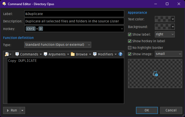Click in the Description text field
Viewport: 185px width, 117px height.
click(x=74, y=21)
